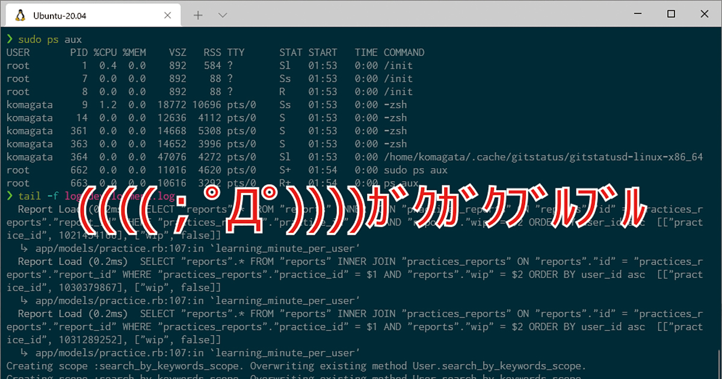Click the 'sudo ps aux' command line

coord(50,40)
